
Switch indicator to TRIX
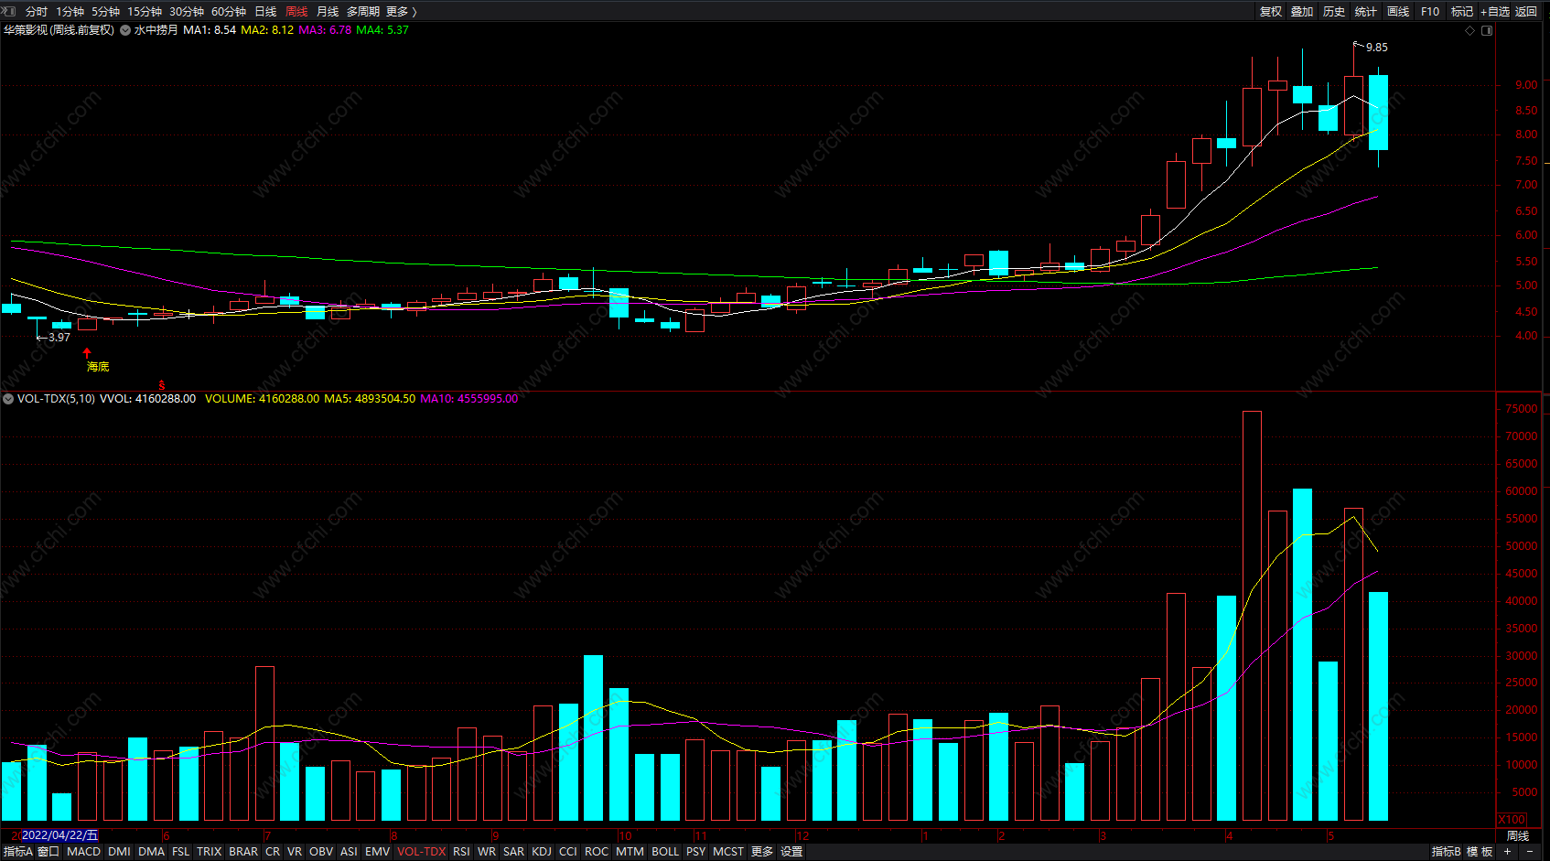(210, 852)
